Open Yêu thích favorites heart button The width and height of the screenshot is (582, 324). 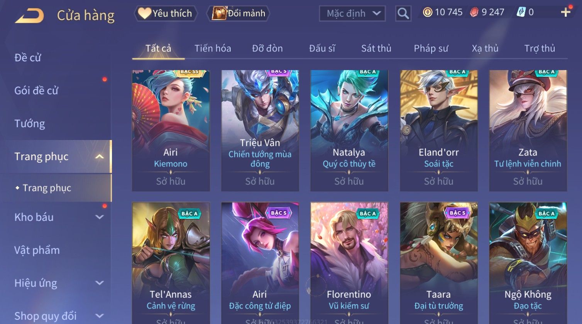click(166, 13)
